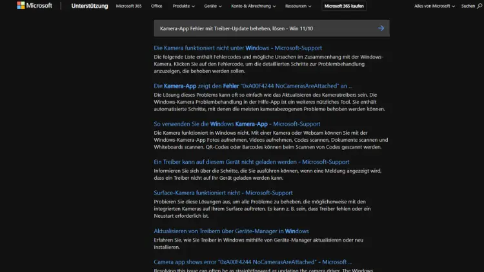Viewport: 484px width, 272px height.
Task: Open 'So verwenden Sie die Windows Kamera-App'
Action: coord(237,124)
